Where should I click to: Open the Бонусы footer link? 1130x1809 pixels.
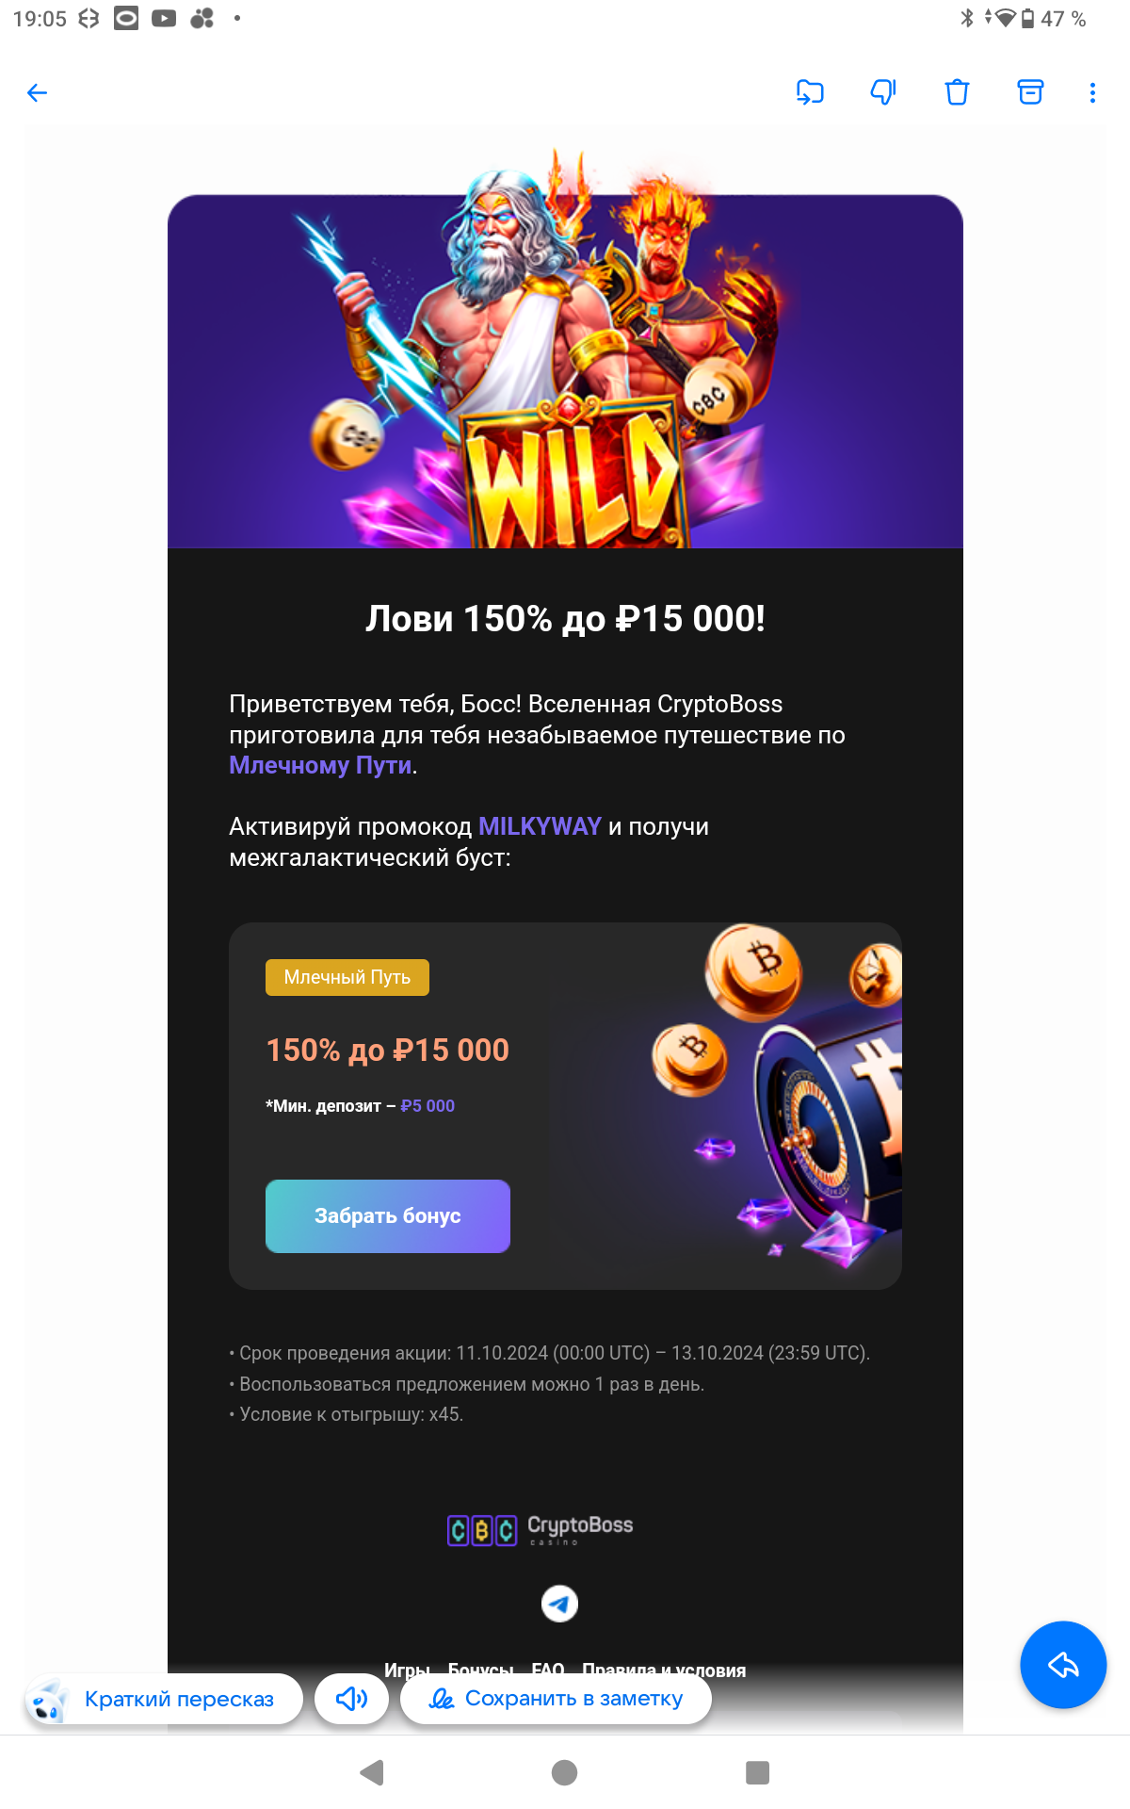tap(481, 1670)
